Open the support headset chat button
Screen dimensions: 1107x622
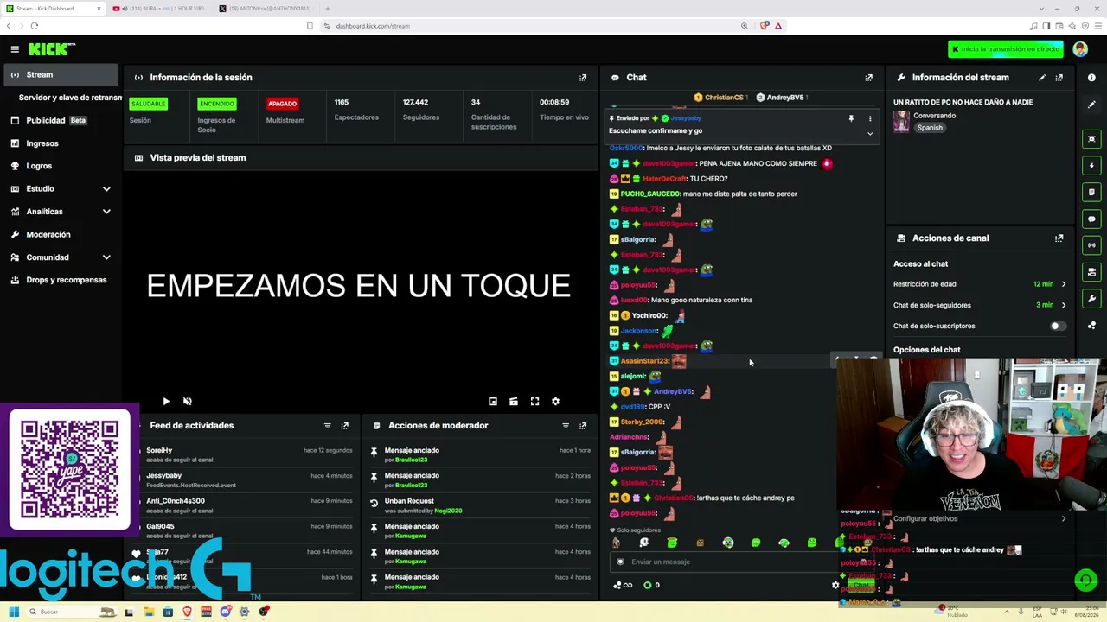coord(1085,581)
